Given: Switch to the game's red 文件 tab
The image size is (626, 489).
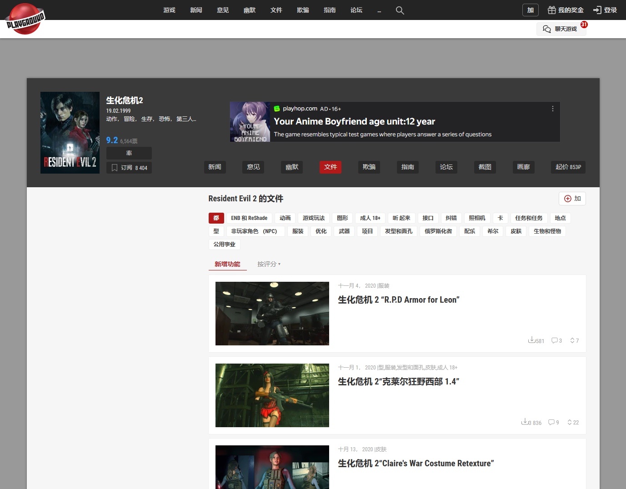Looking at the screenshot, I should pos(331,167).
